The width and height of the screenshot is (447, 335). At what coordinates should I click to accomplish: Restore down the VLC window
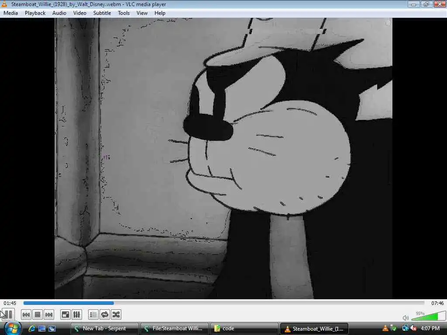coord(426,4)
